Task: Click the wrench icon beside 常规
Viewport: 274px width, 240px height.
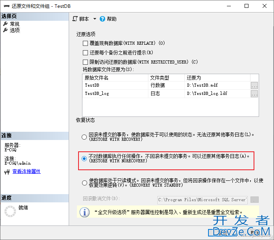Action: pos(5,24)
